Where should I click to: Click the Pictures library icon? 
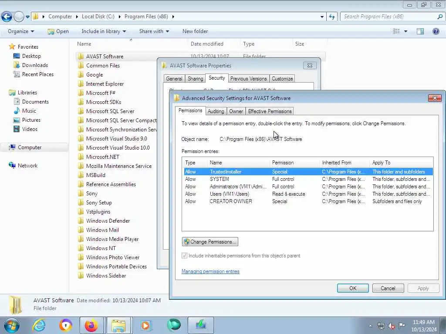[17, 120]
